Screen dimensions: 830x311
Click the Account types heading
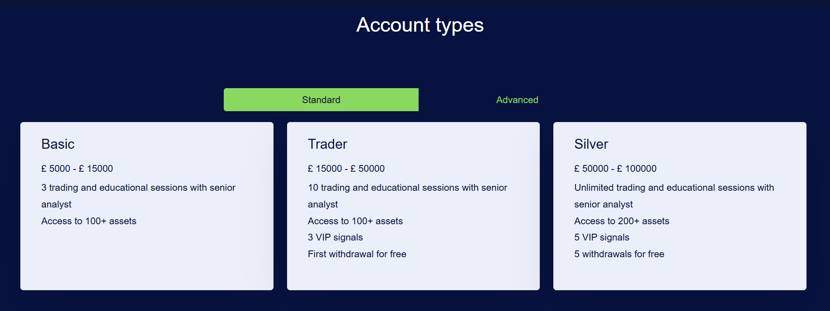pyautogui.click(x=420, y=25)
